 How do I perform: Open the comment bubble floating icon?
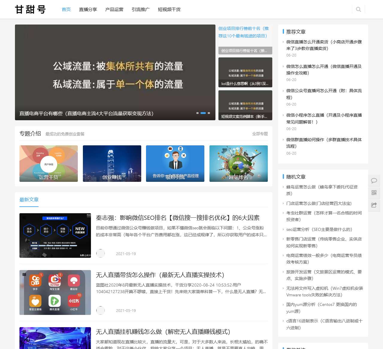click(x=374, y=181)
